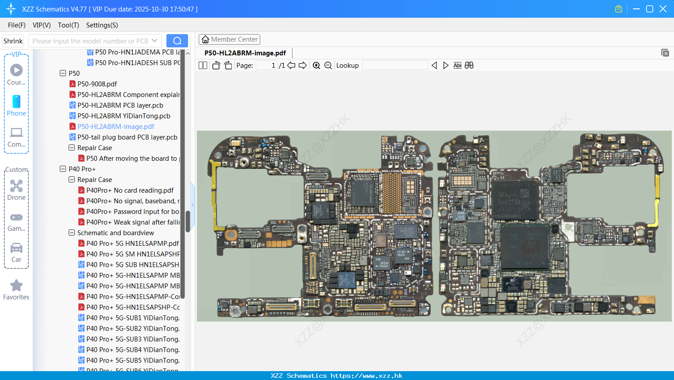The height and width of the screenshot is (380, 674).
Task: Zoom in on the PDF image
Action: pos(316,66)
